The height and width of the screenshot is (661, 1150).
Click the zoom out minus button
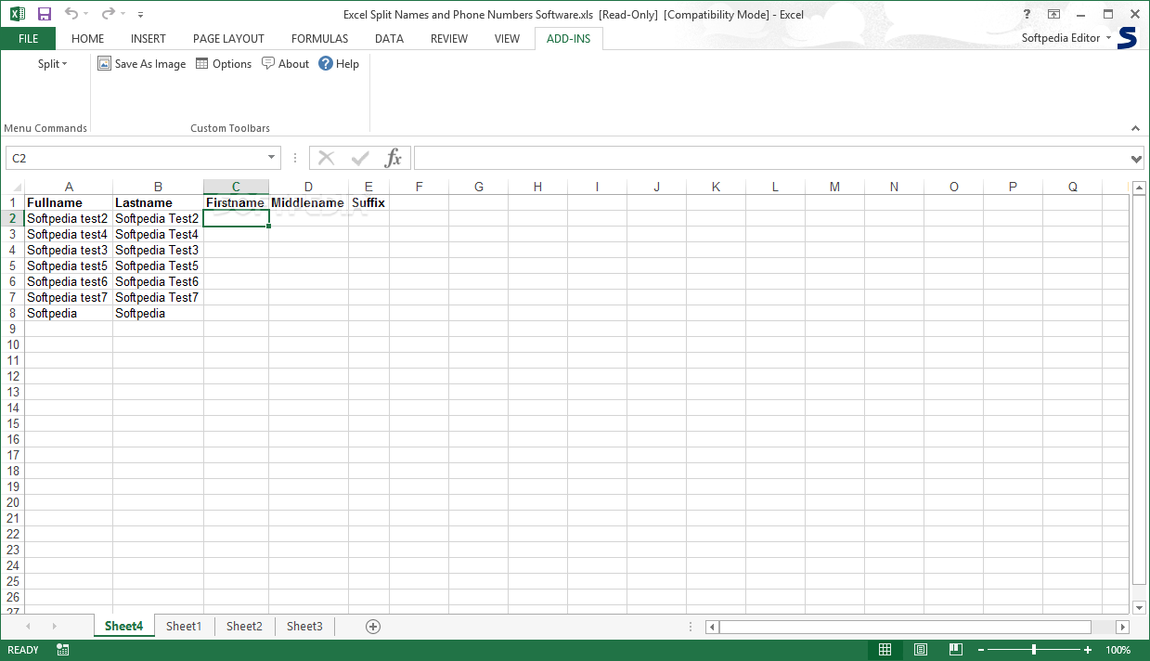[x=981, y=650]
